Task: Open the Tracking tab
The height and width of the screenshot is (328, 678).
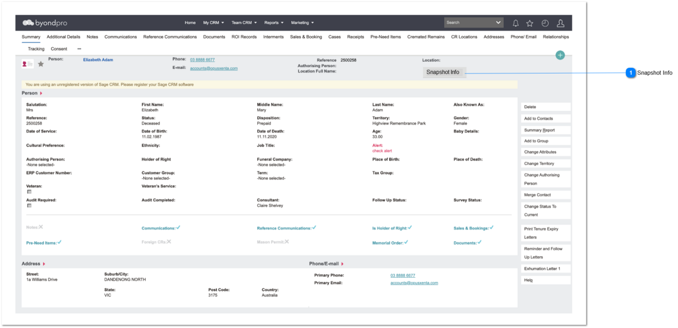Action: 36,49
